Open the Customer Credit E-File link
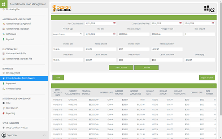This screenshot has width=222, height=139. [16, 54]
